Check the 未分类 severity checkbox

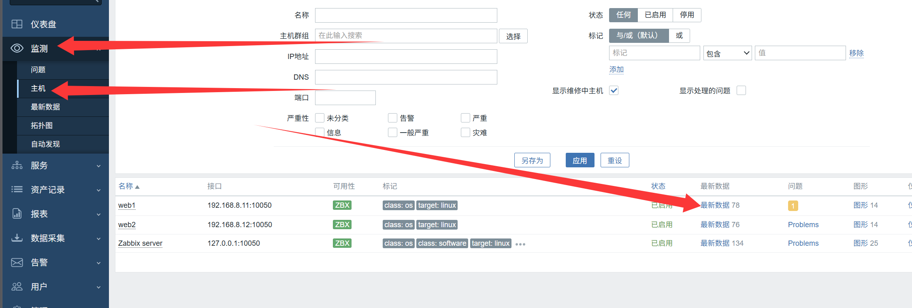(320, 118)
